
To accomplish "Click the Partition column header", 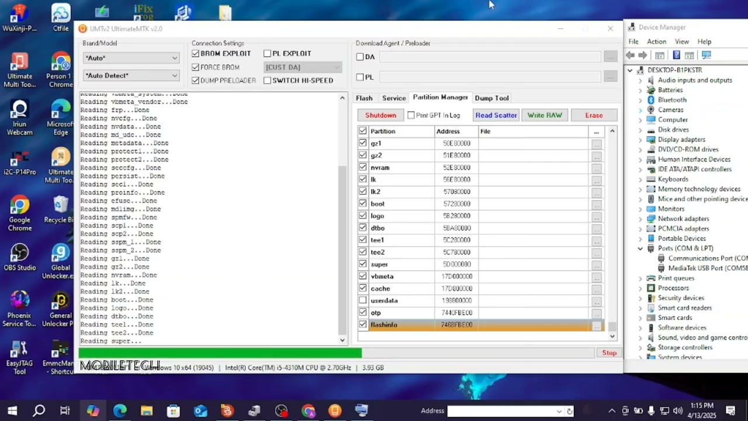I will [401, 132].
